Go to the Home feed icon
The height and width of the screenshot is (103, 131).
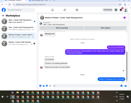[x=52, y=10]
